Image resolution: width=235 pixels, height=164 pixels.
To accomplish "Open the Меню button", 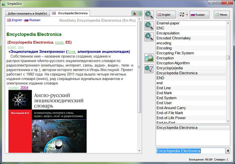I will coord(221,15).
